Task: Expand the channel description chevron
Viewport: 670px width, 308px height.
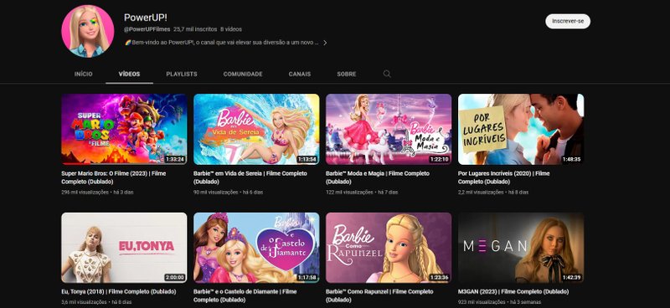Action: click(x=325, y=43)
